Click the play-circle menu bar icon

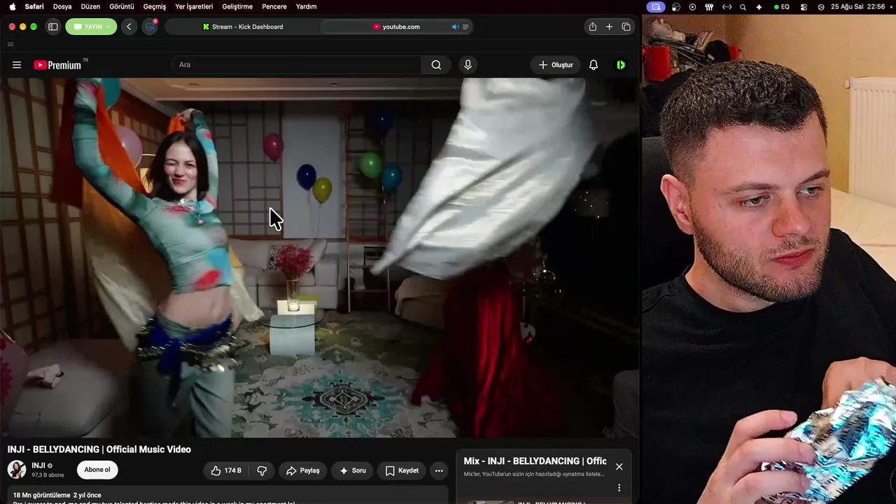(692, 7)
